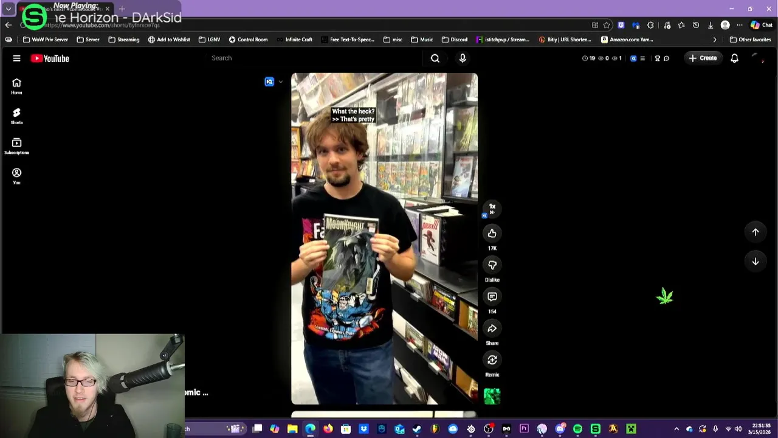Viewport: 778px width, 438px height.
Task: Open Other favorites folder
Action: point(750,40)
